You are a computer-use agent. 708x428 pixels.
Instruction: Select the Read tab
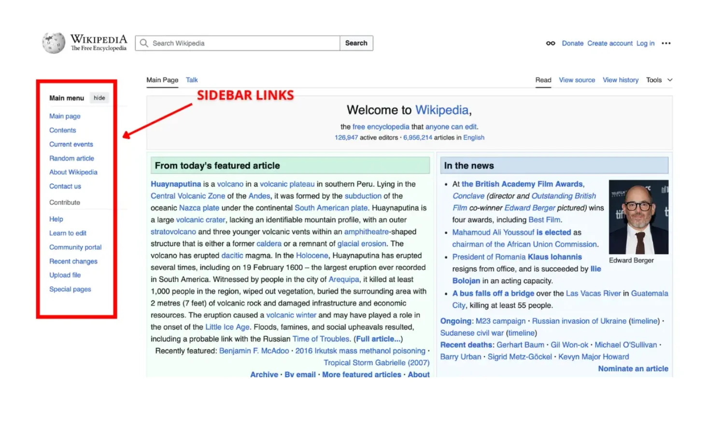(x=543, y=80)
